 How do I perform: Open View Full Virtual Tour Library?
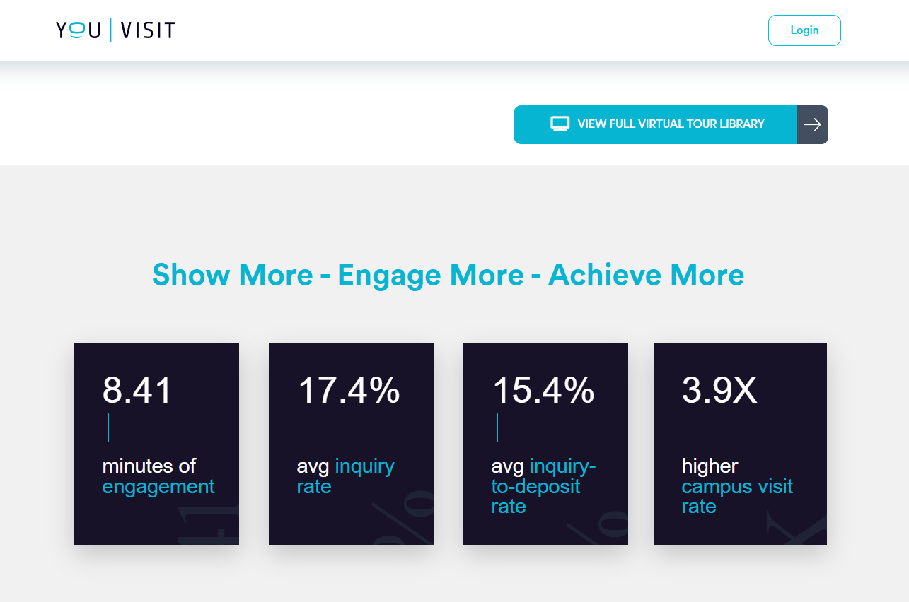(670, 124)
